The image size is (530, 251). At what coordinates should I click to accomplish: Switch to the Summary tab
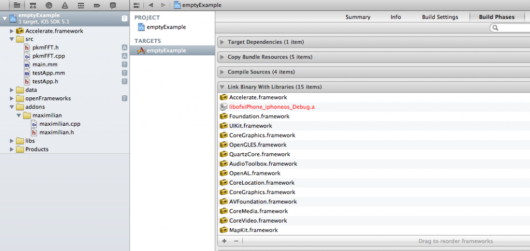(x=358, y=17)
